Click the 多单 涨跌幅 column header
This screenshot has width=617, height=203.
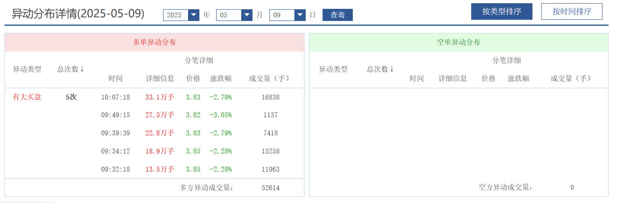[221, 78]
